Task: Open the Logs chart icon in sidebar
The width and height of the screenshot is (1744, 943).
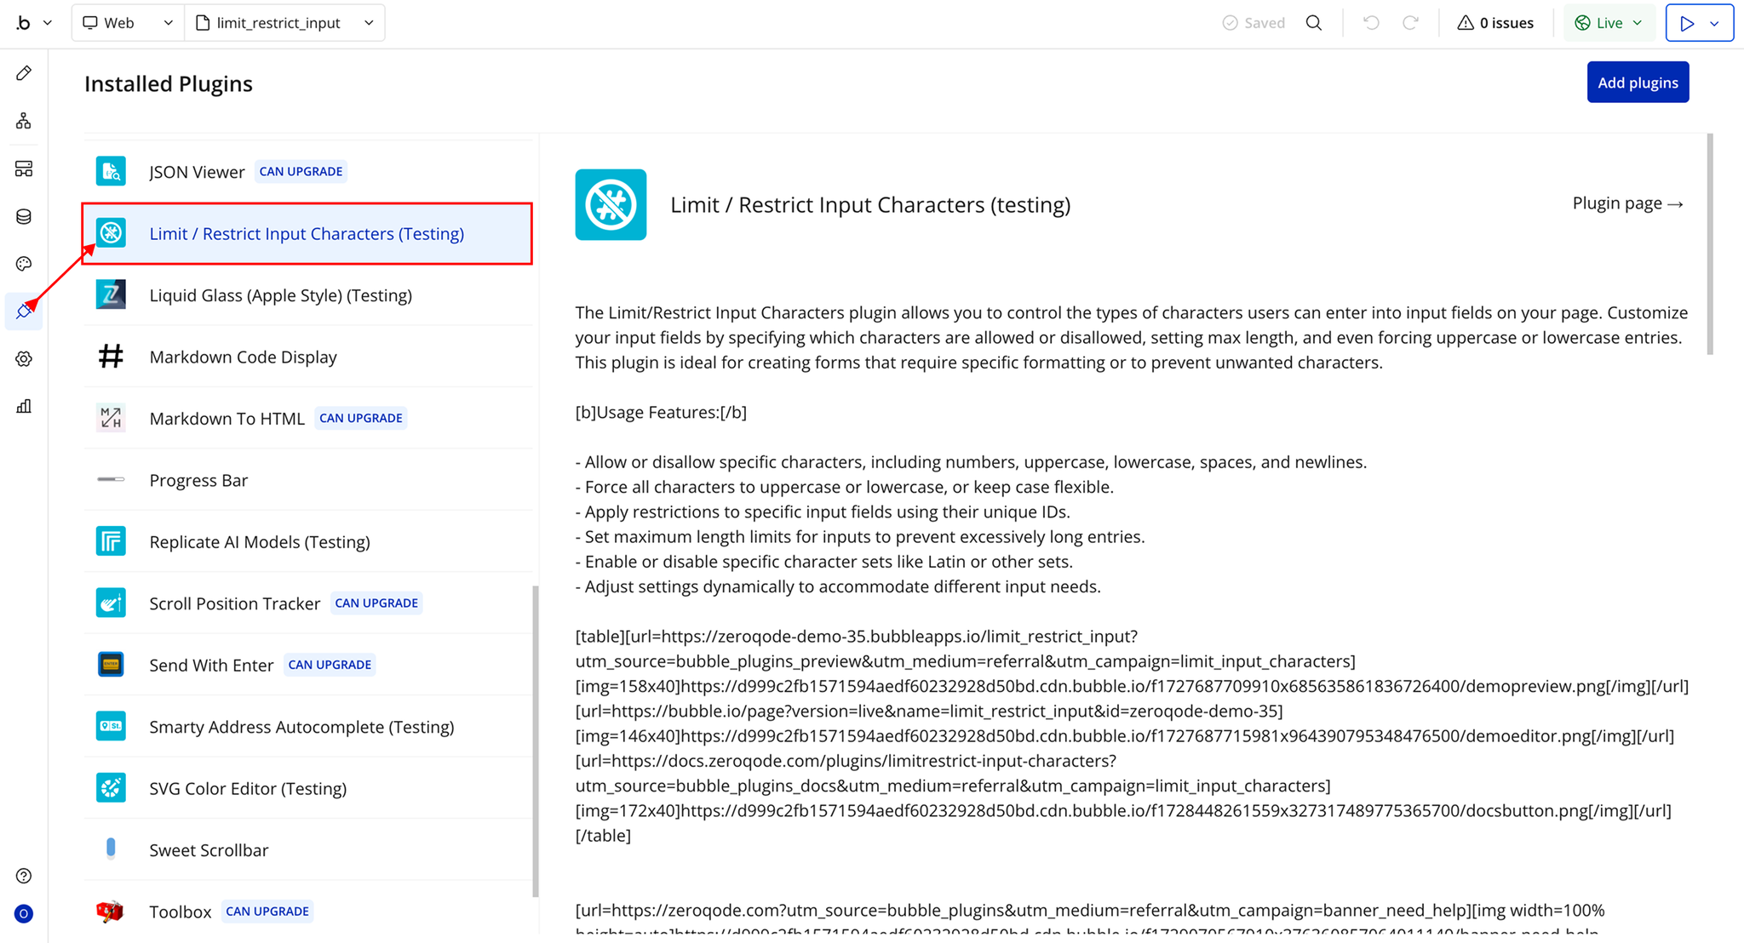Action: (x=24, y=407)
